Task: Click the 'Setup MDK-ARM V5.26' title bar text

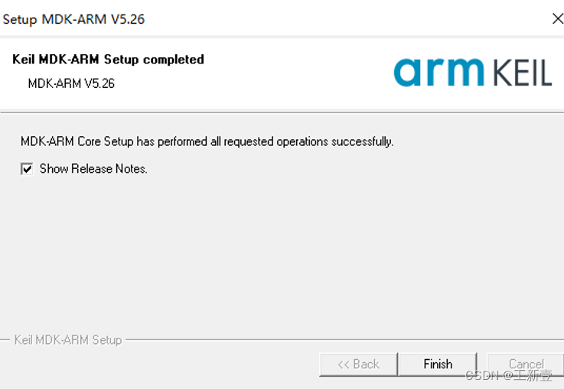Action: [x=73, y=19]
